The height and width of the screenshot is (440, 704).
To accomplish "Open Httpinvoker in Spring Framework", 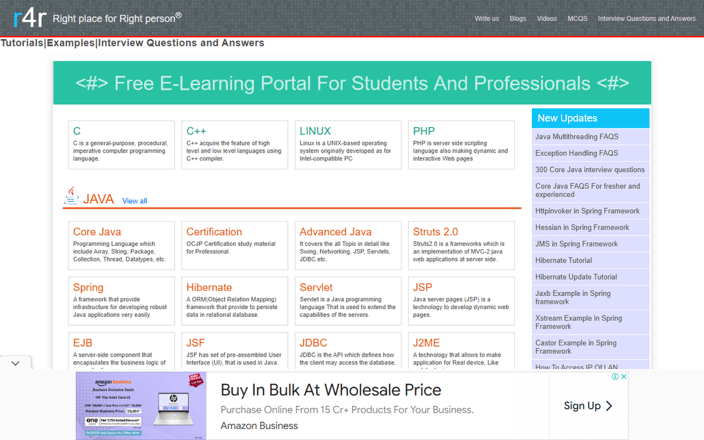I will point(591,211).
